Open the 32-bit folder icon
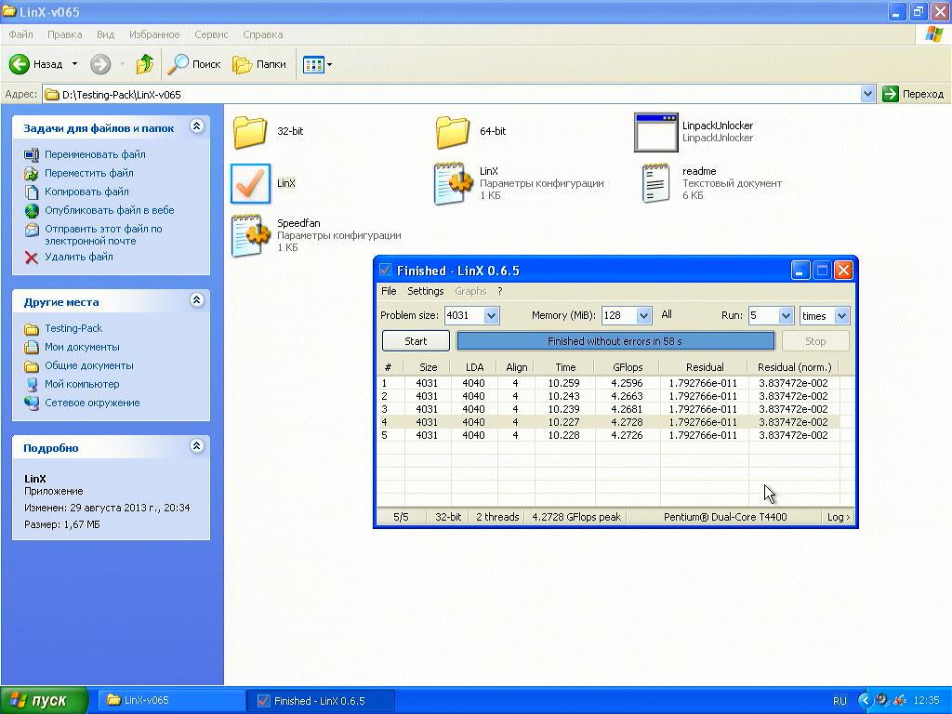The image size is (952, 714). click(x=250, y=132)
